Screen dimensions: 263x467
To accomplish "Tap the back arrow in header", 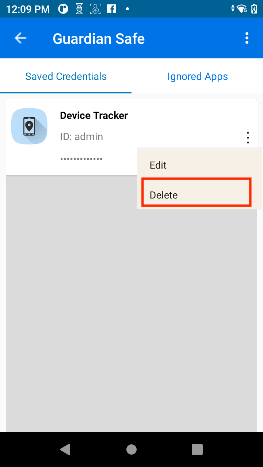I will (20, 38).
